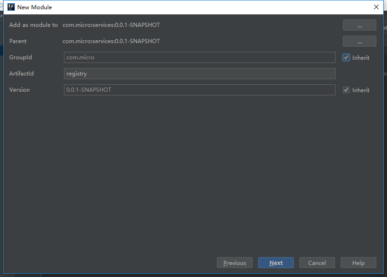Uncheck the GroupId Inherit checkbox
The height and width of the screenshot is (277, 387).
click(346, 57)
